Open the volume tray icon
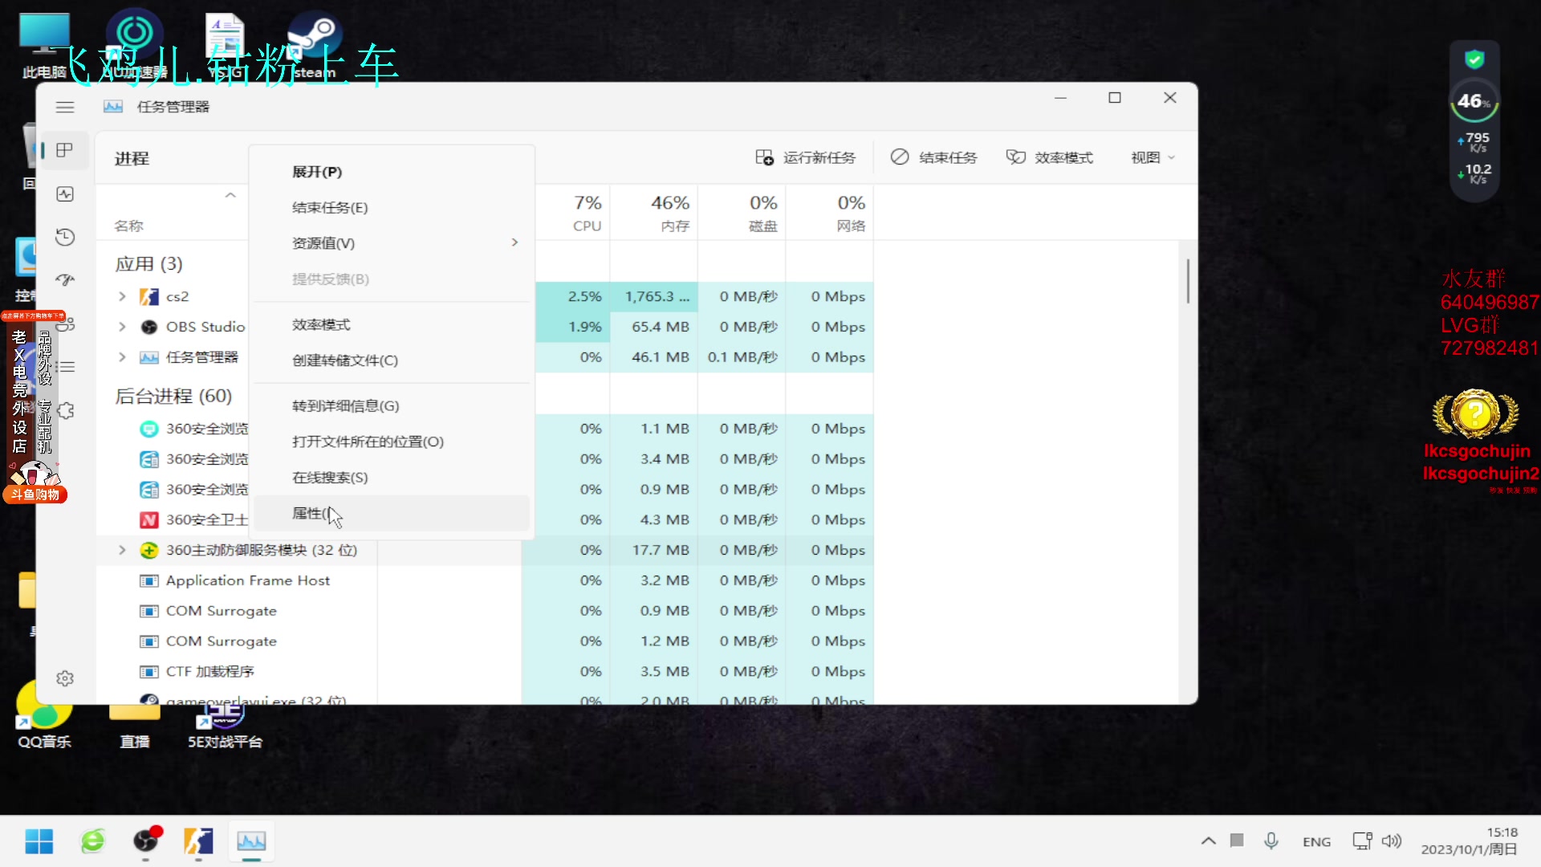Screen dimensions: 1541x867 tap(1392, 841)
